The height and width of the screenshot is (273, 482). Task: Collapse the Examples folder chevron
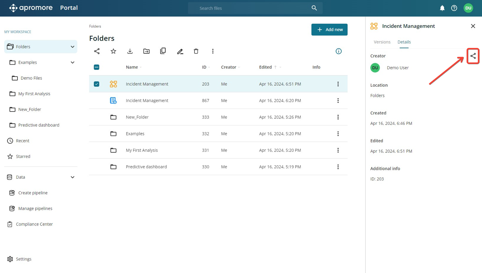click(x=72, y=63)
